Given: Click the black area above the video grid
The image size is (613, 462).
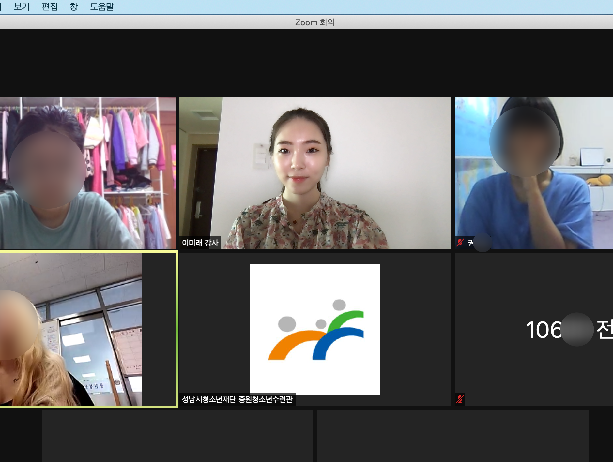Looking at the screenshot, I should point(307,62).
